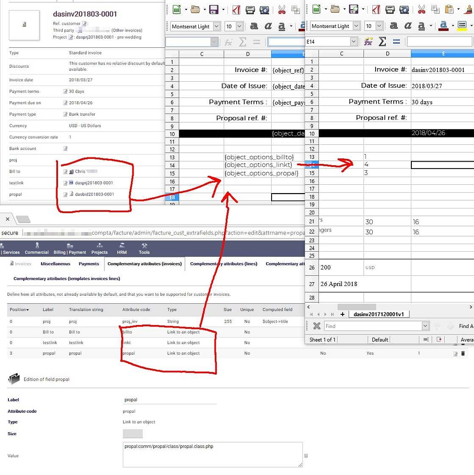Screen dimensions: 474x475
Task: Export spreadsheet directly as PDF
Action: click(375, 10)
